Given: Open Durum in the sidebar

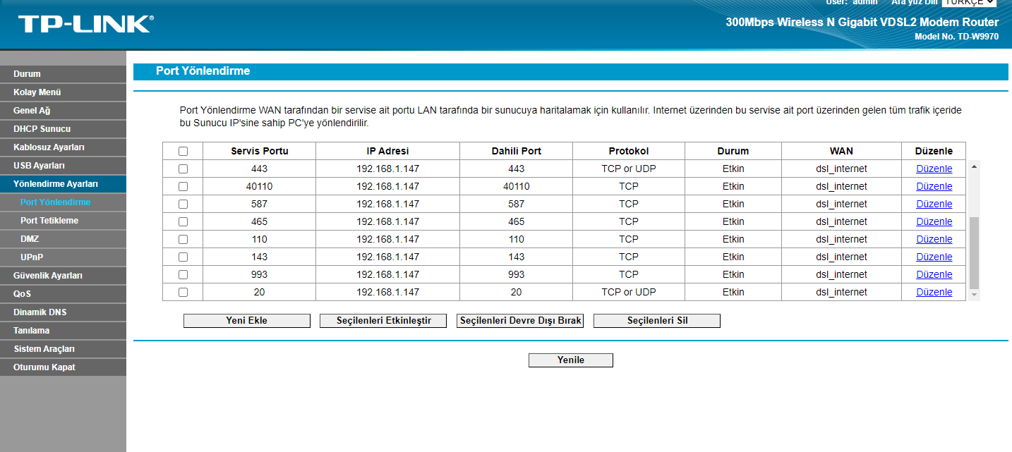Looking at the screenshot, I should pyautogui.click(x=63, y=74).
